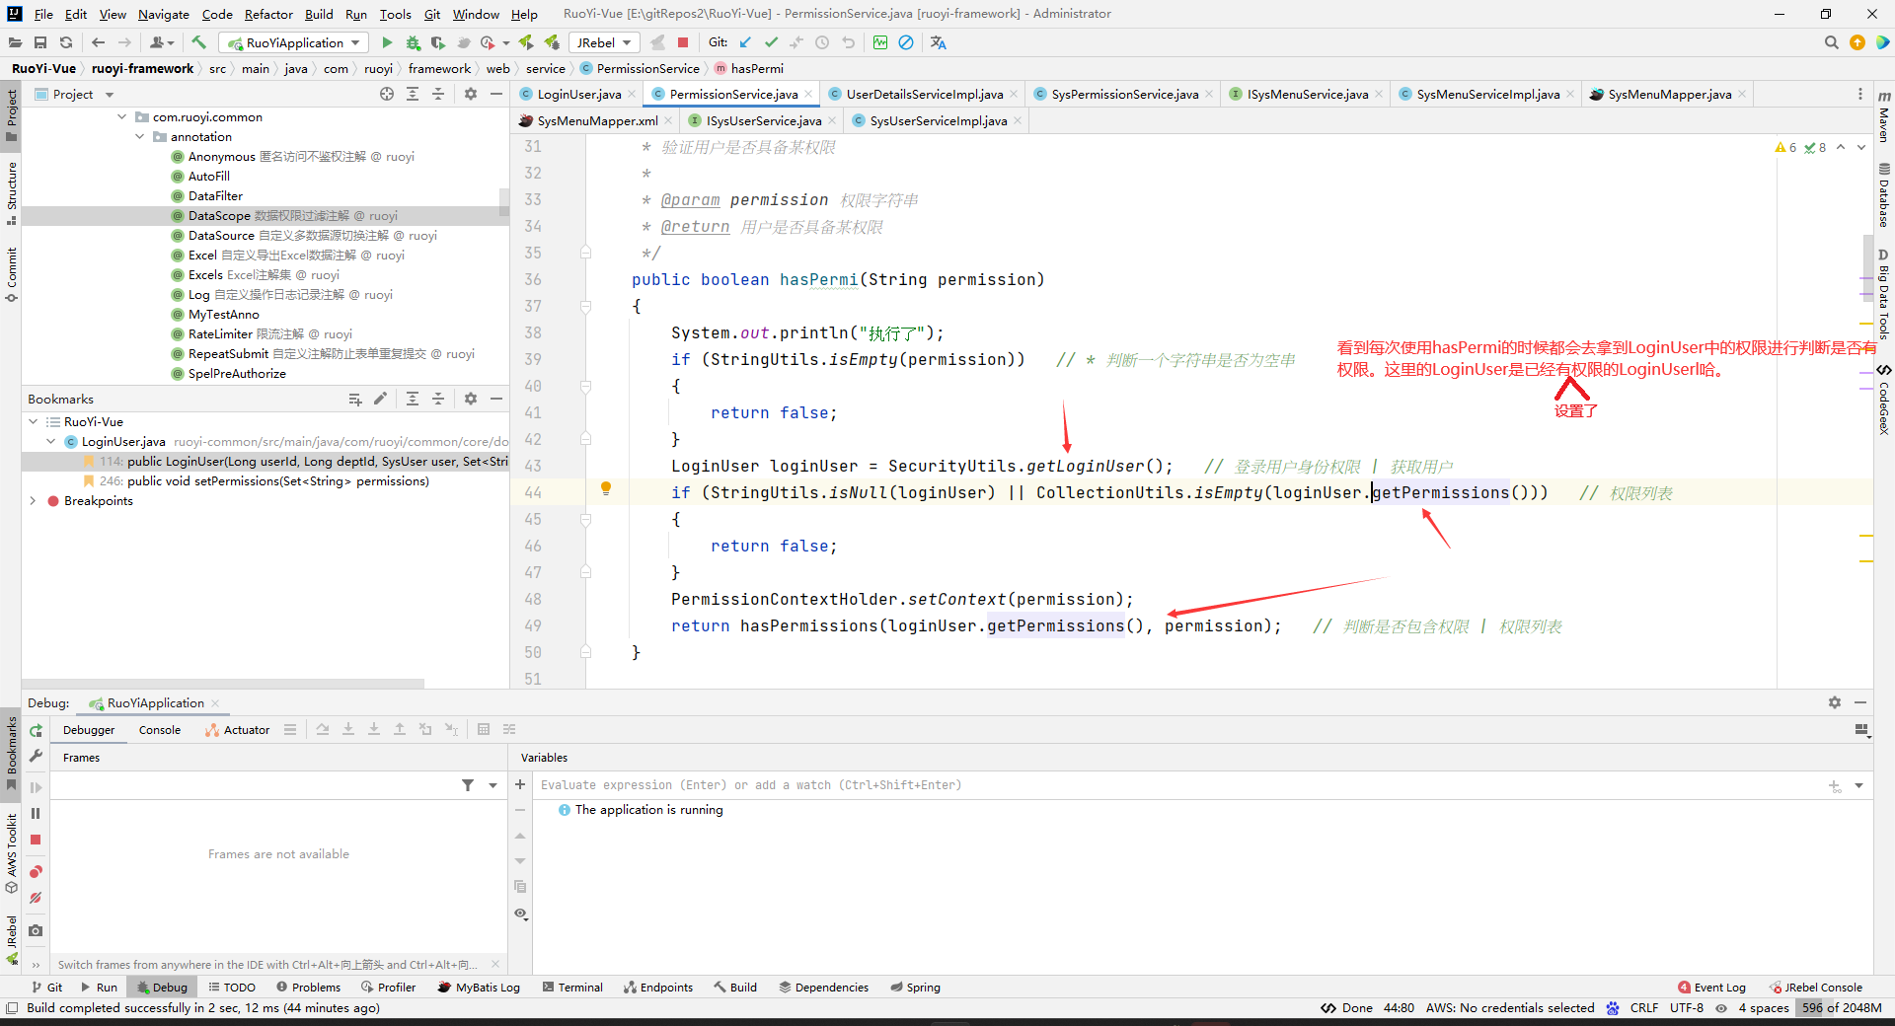Click yellow intention light bulb at line 44

606,488
